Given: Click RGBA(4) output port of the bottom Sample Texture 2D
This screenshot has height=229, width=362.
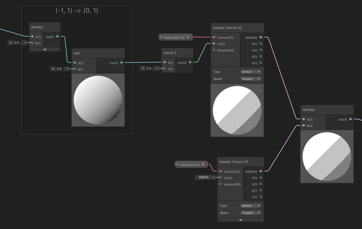Looking at the screenshot, I should [261, 171].
